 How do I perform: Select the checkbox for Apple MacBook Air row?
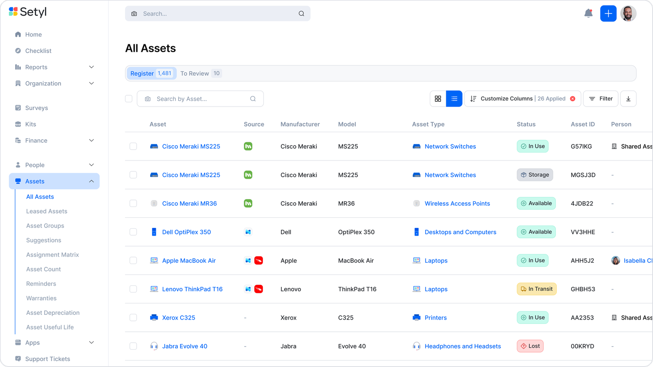click(133, 260)
